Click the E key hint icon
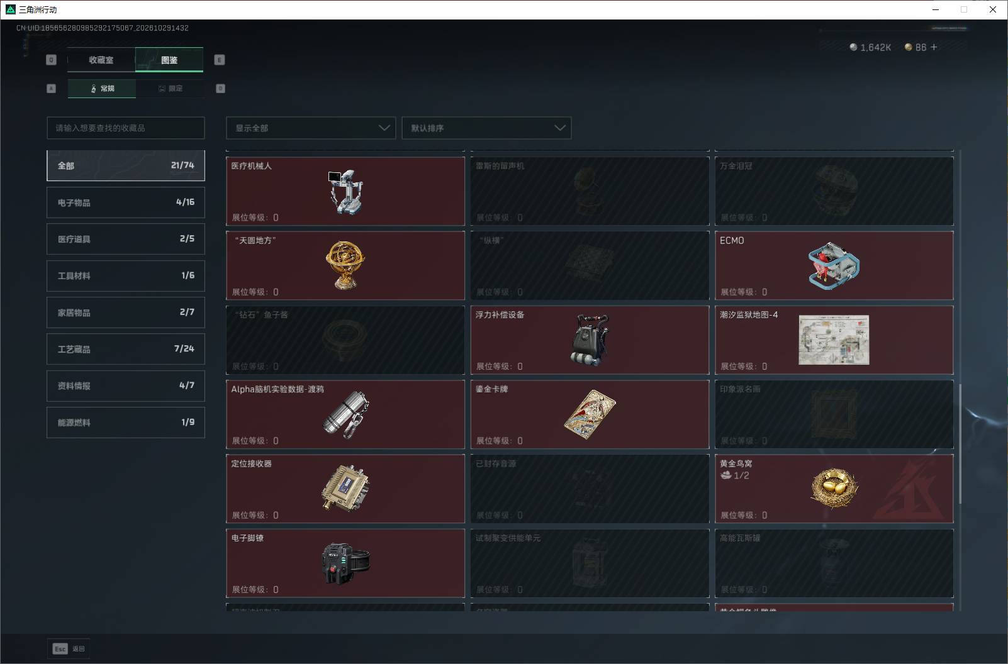Screen dimensions: 1008x664 tap(220, 60)
